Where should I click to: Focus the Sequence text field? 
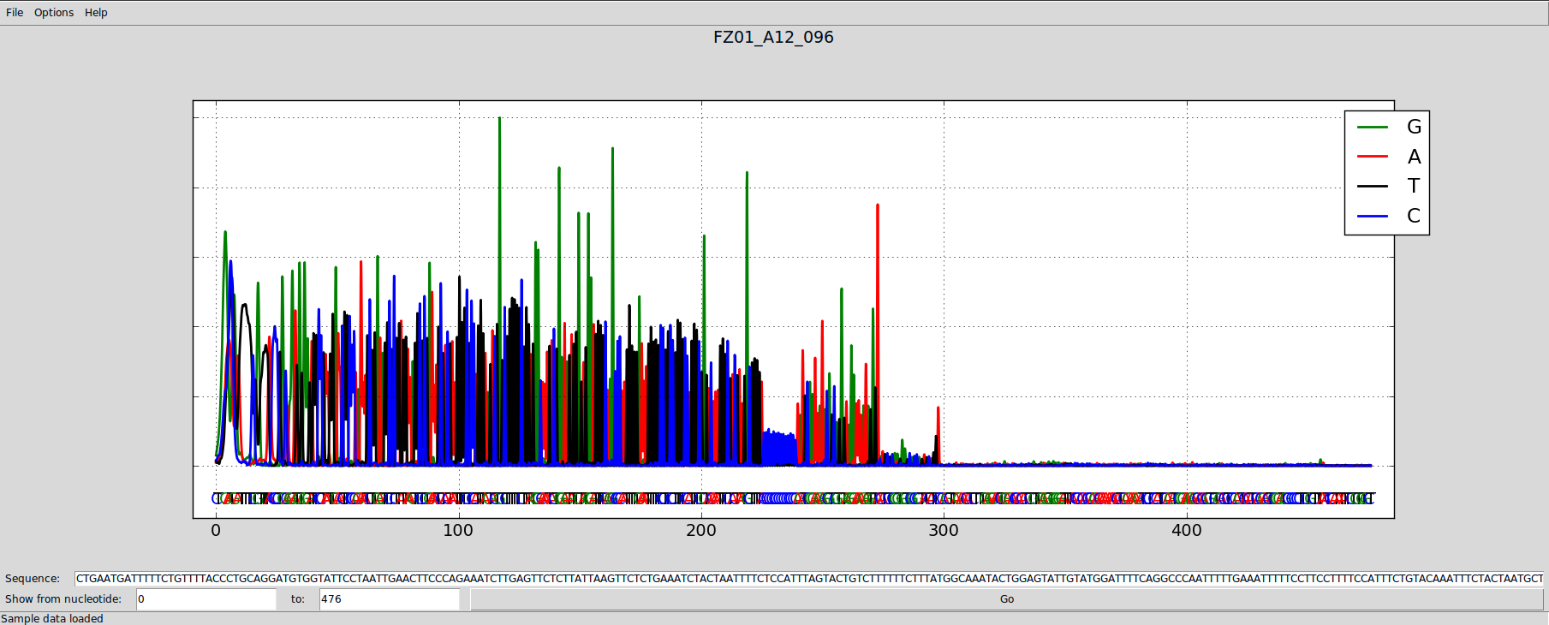tap(809, 579)
